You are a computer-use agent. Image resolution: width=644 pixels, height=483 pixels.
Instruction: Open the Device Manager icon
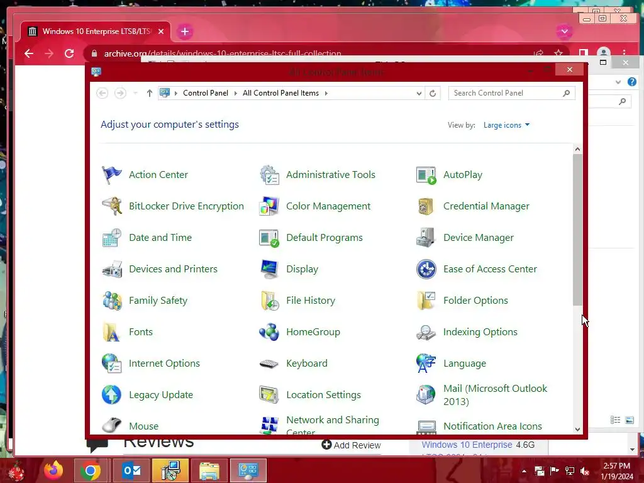coord(426,238)
